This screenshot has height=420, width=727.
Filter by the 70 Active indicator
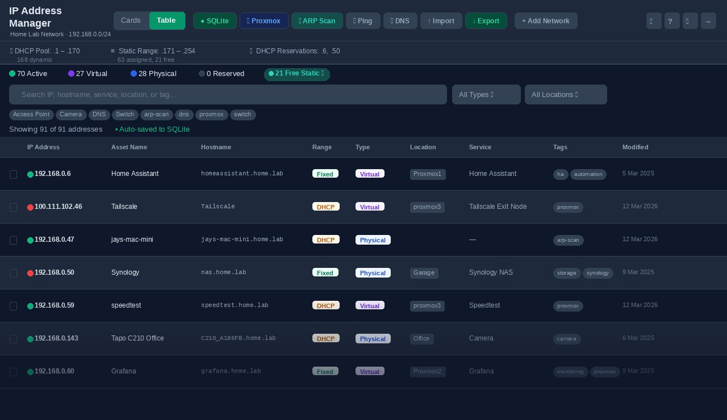[x=28, y=74]
